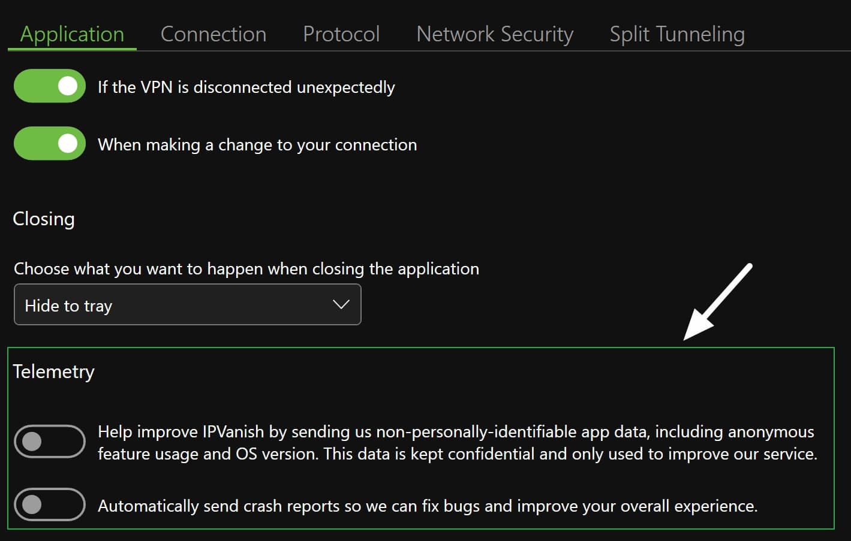Switch to the Connection tab
The image size is (851, 541).
(x=213, y=34)
